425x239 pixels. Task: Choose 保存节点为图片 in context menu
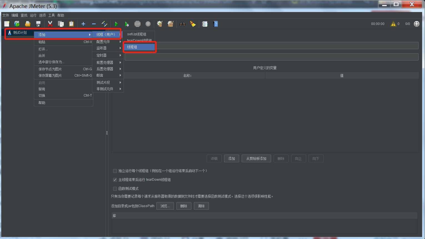(64, 69)
